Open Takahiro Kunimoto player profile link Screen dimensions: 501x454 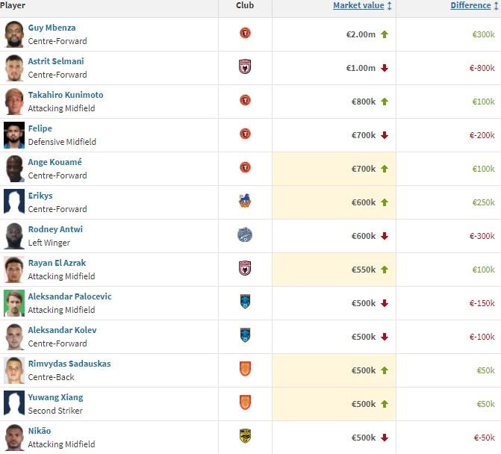pyautogui.click(x=66, y=95)
